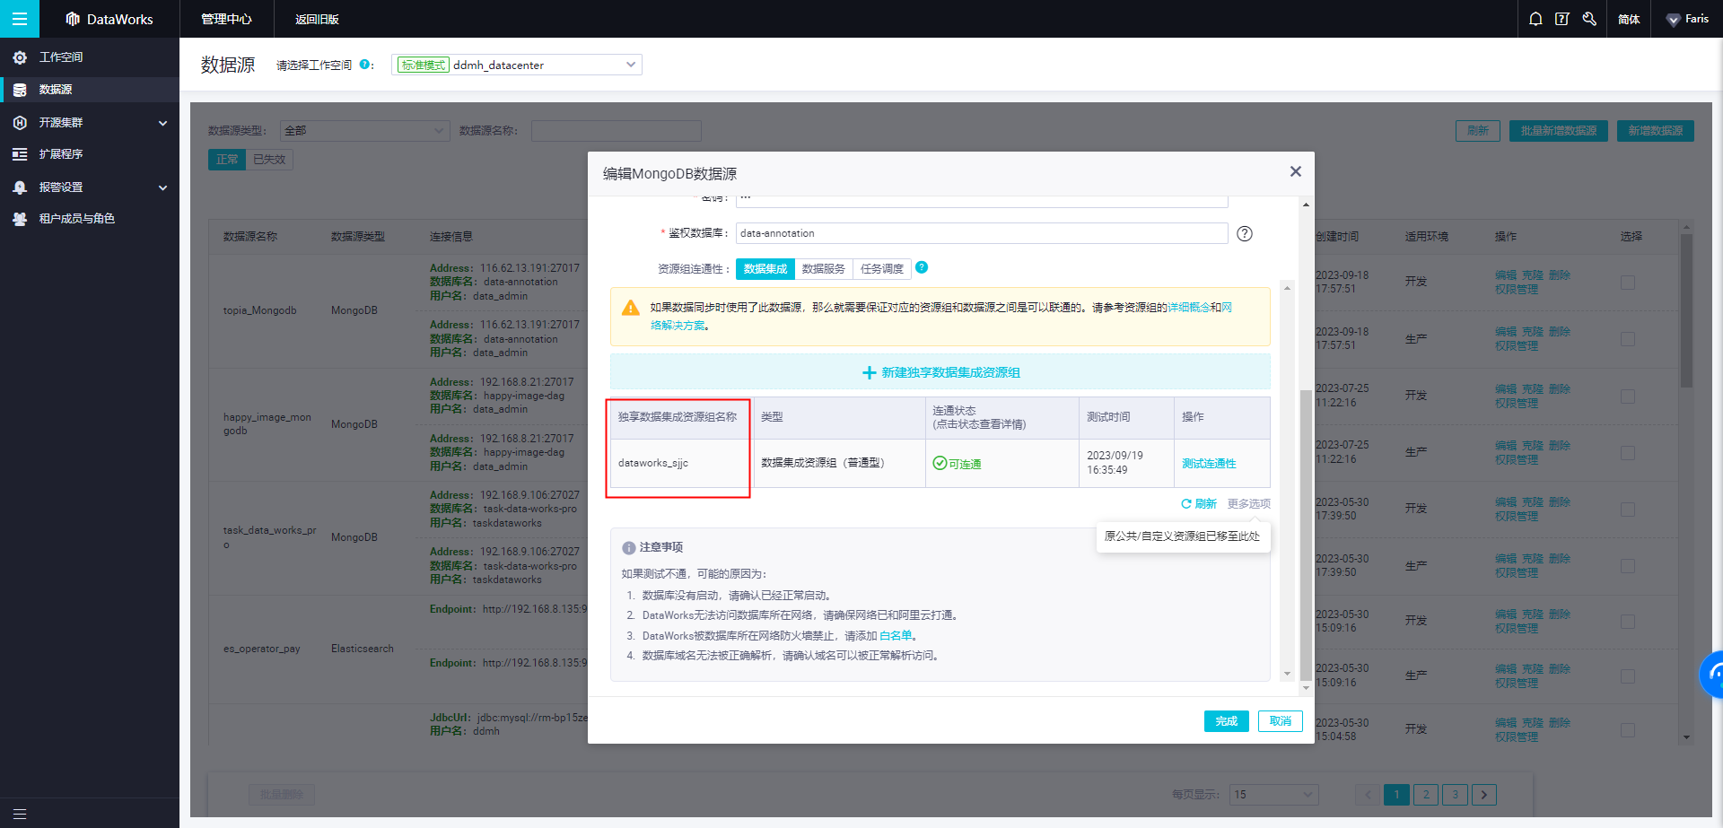
Task: Collapse sidebar using bottom-left menu icon
Action: (19, 814)
